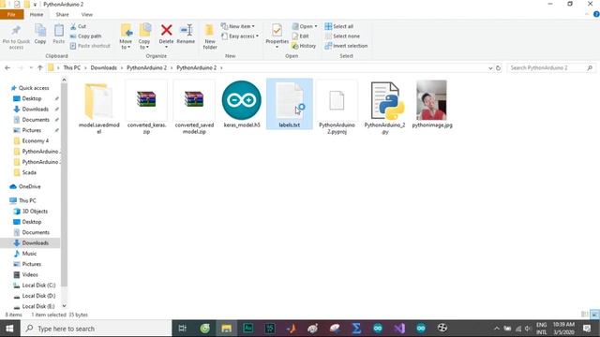This screenshot has height=337, width=600.
Task: Select PythonArduino 2.pyproj file
Action: pyautogui.click(x=337, y=107)
